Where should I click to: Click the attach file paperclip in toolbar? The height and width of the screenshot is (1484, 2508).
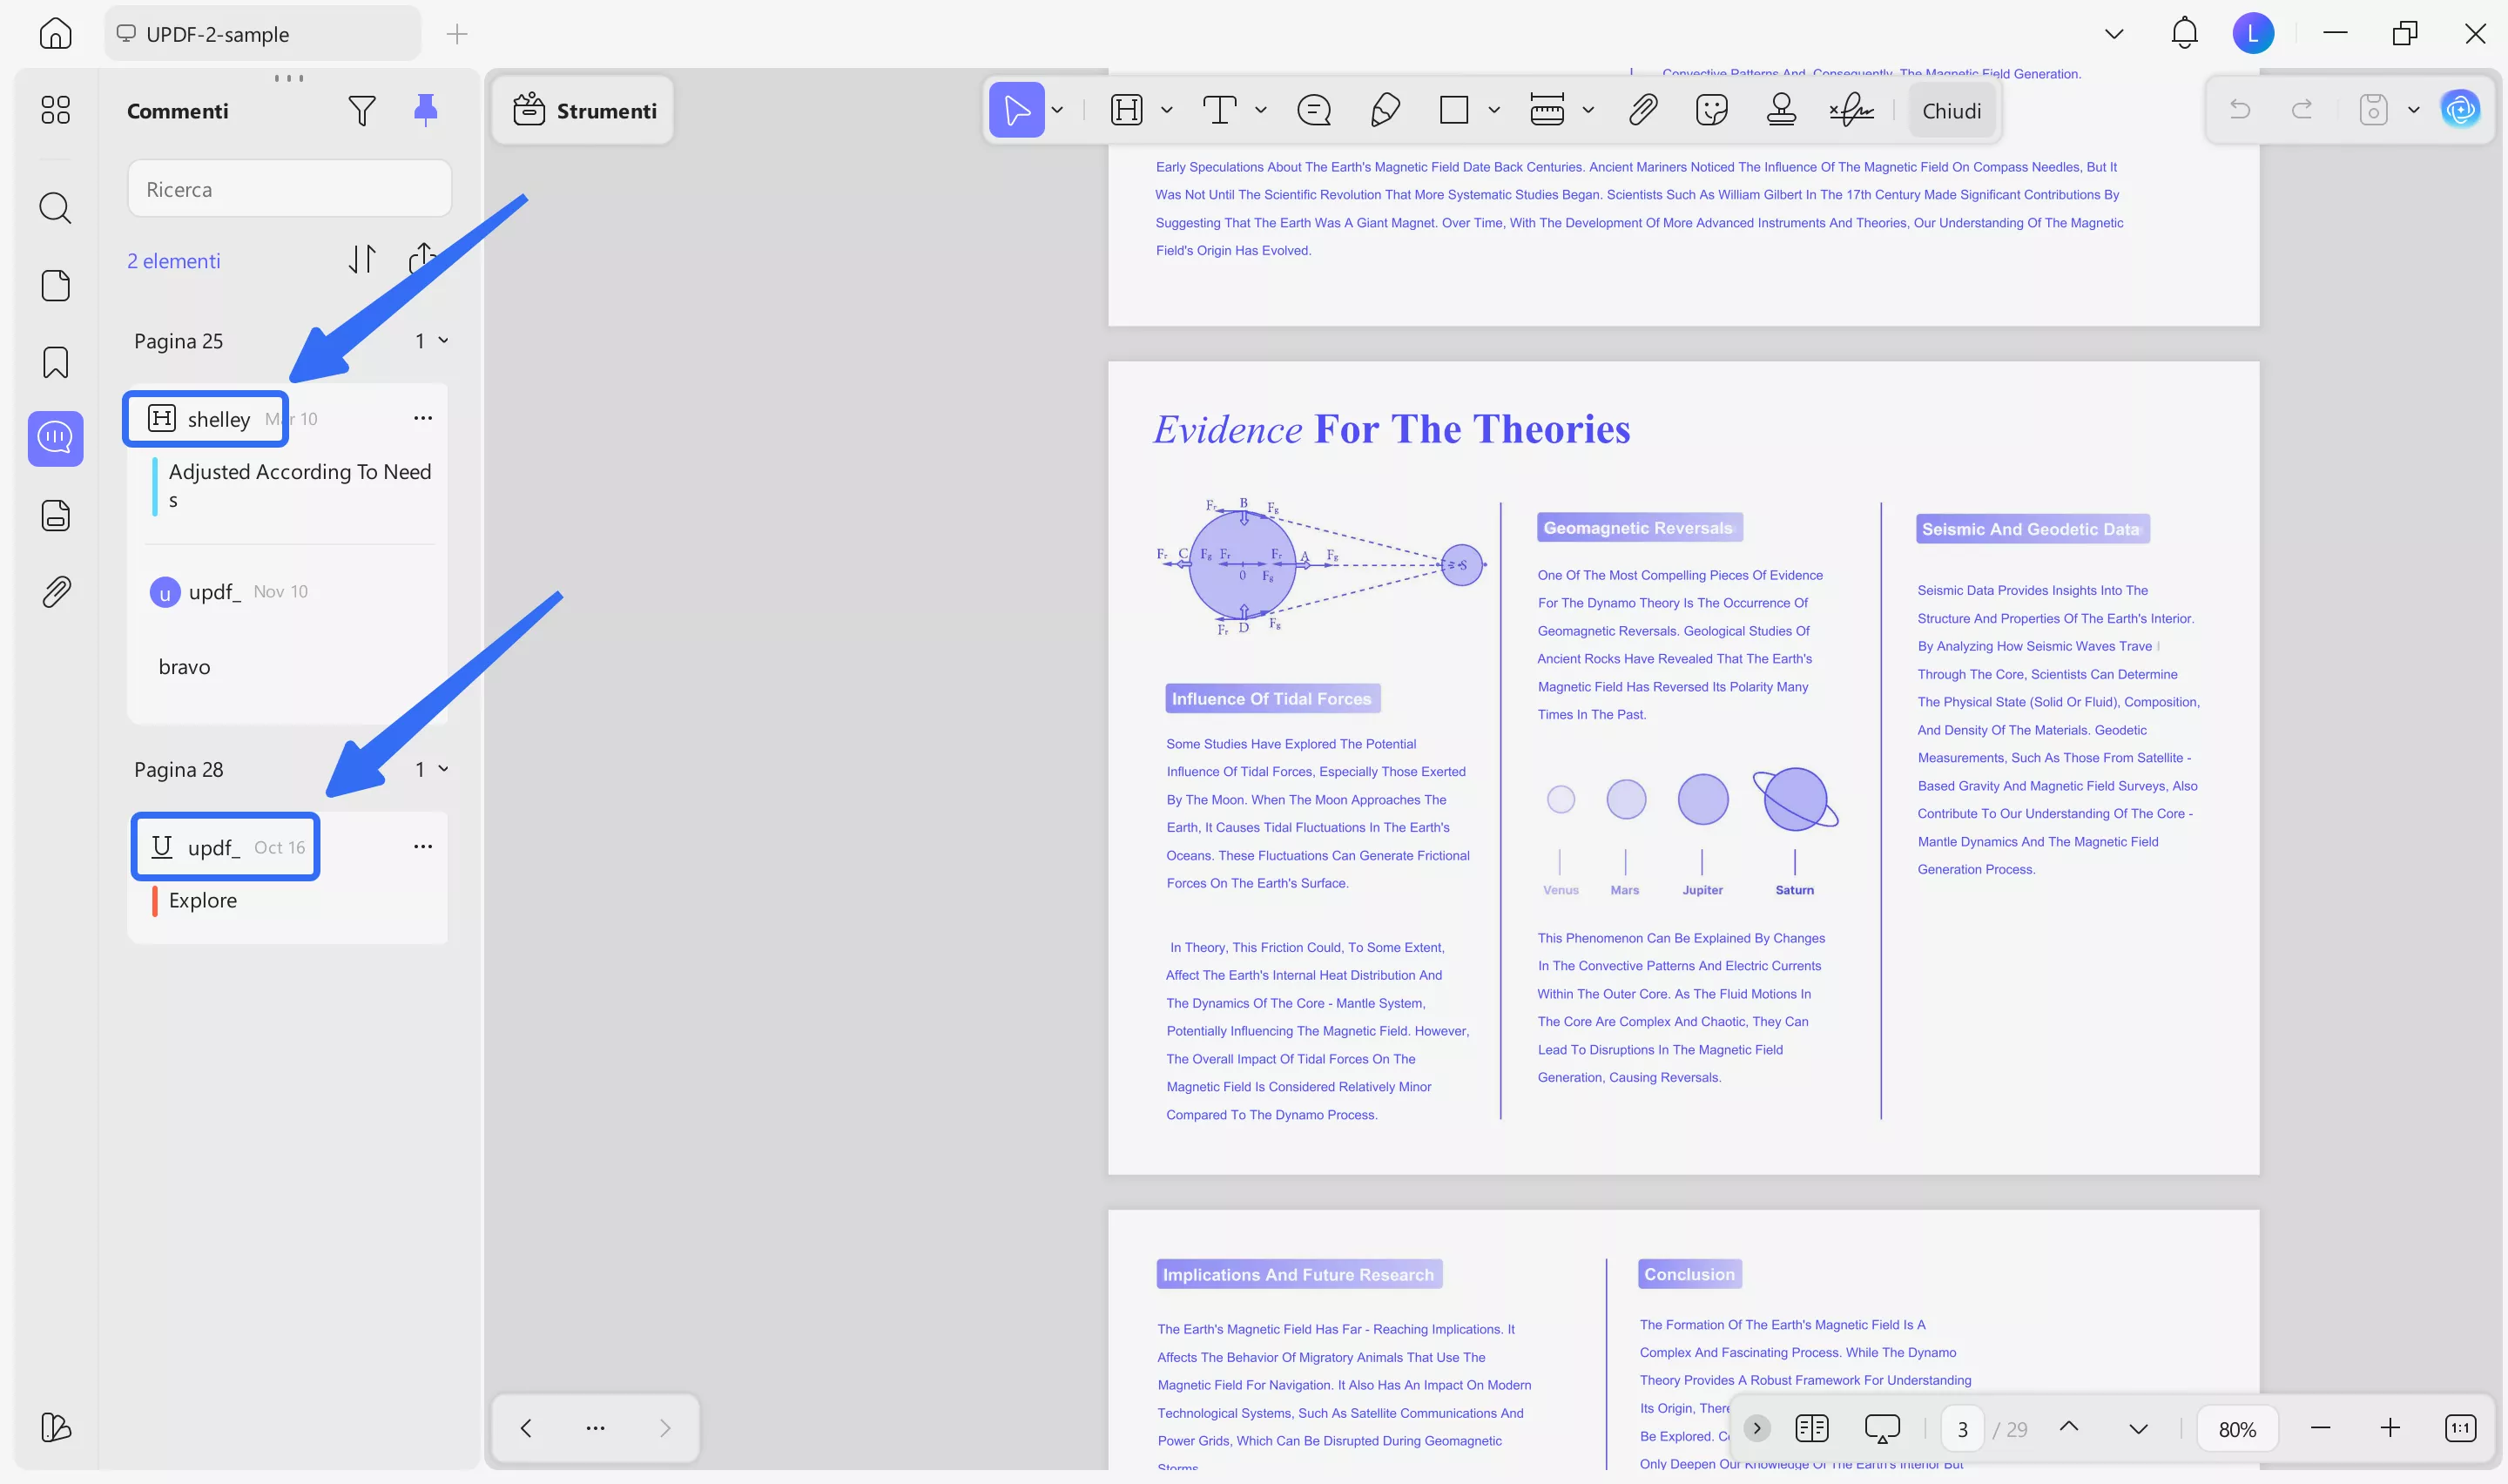[1642, 110]
